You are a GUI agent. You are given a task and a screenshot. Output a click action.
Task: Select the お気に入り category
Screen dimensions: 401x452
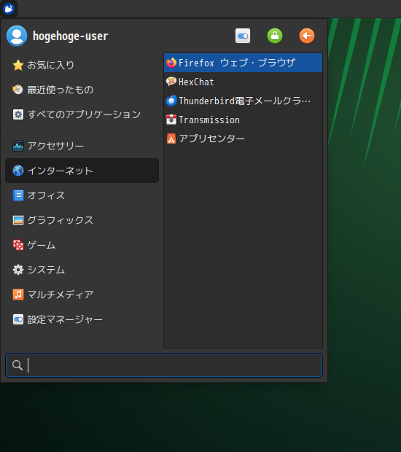point(82,65)
